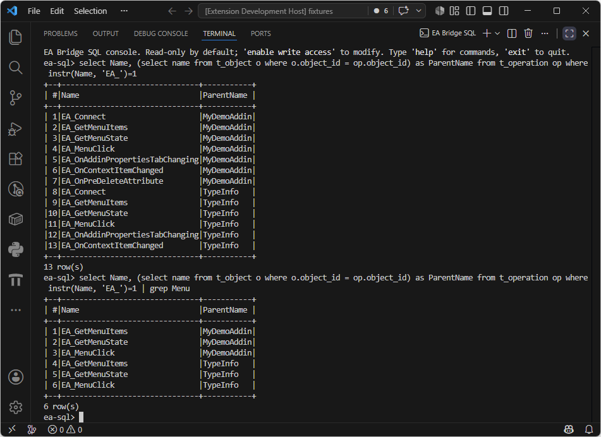The height and width of the screenshot is (437, 601).
Task: Toggle secondary side bar visibility
Action: coord(504,11)
